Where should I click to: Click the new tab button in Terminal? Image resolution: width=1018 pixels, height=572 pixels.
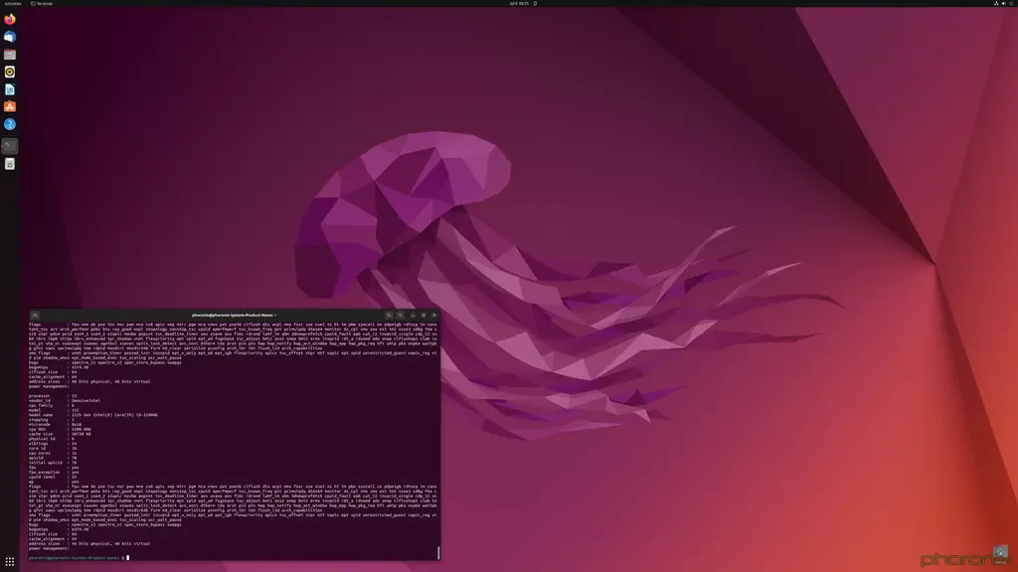[35, 315]
